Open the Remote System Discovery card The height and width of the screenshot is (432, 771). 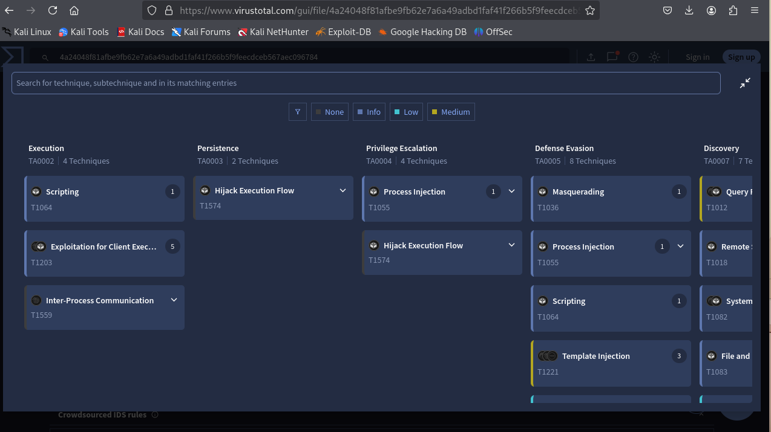point(726,254)
